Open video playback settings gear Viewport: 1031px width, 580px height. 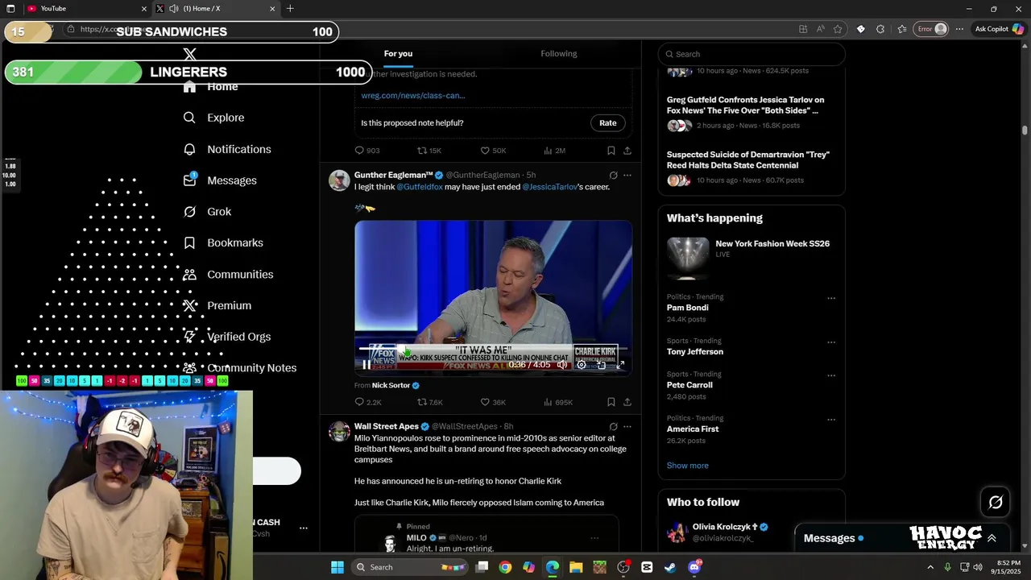pyautogui.click(x=582, y=365)
